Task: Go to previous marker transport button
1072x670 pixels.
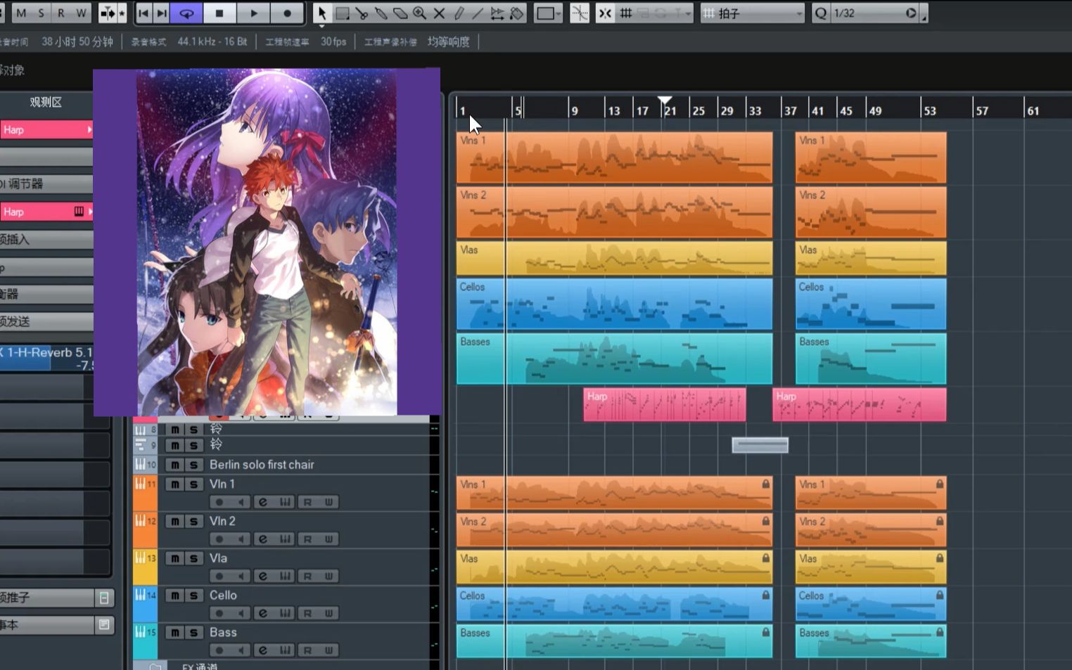Action: click(143, 13)
